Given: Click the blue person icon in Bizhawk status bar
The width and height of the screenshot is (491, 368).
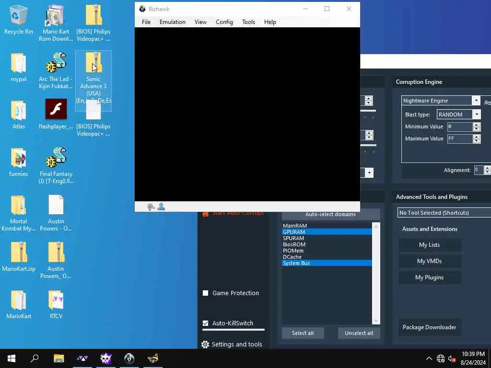Looking at the screenshot, I should (161, 207).
